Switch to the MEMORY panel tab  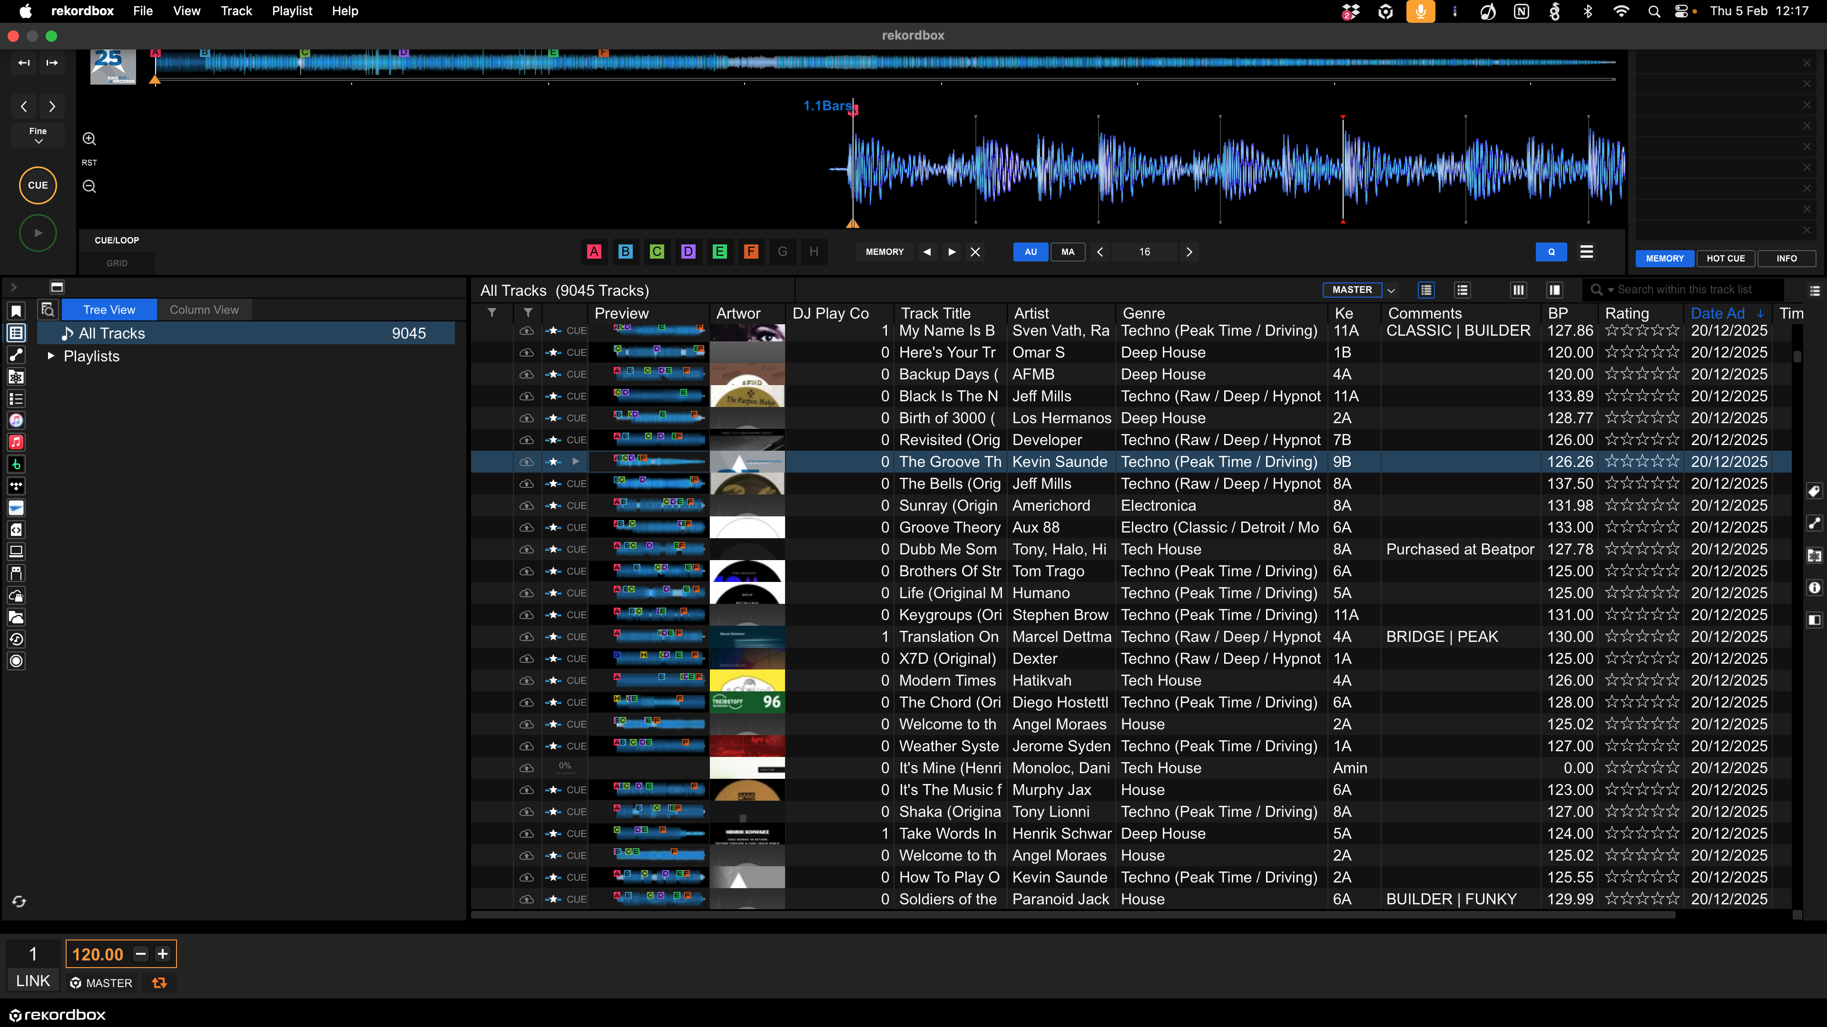1665,259
